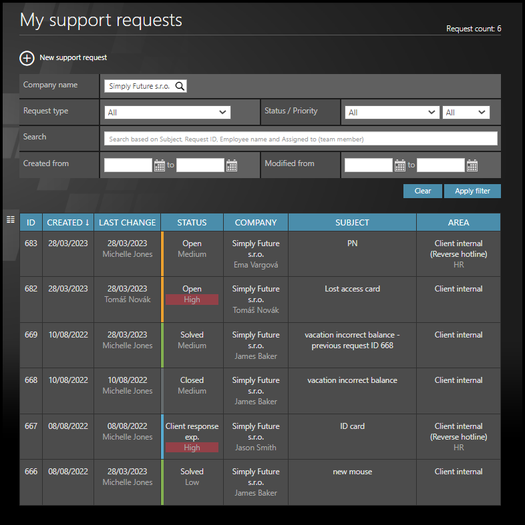
Task: Open the Modified from end date calendar icon
Action: coord(472,165)
